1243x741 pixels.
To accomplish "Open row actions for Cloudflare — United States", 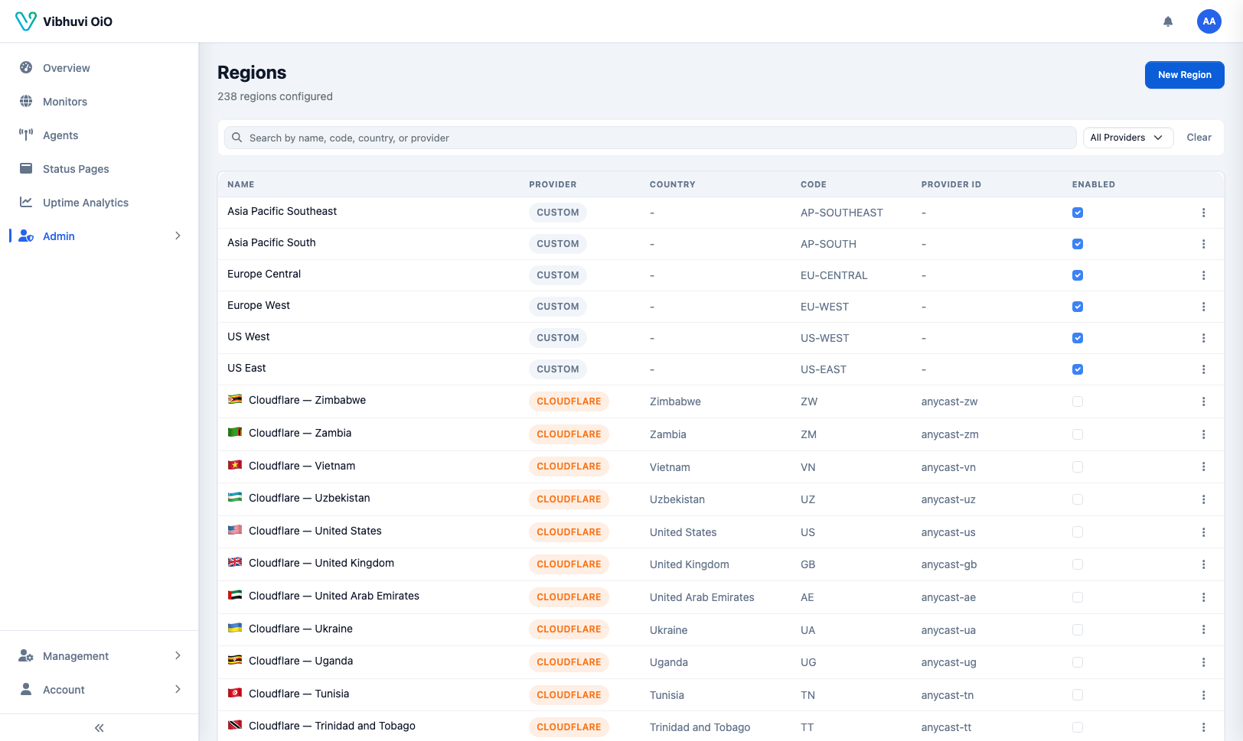I will (1203, 532).
